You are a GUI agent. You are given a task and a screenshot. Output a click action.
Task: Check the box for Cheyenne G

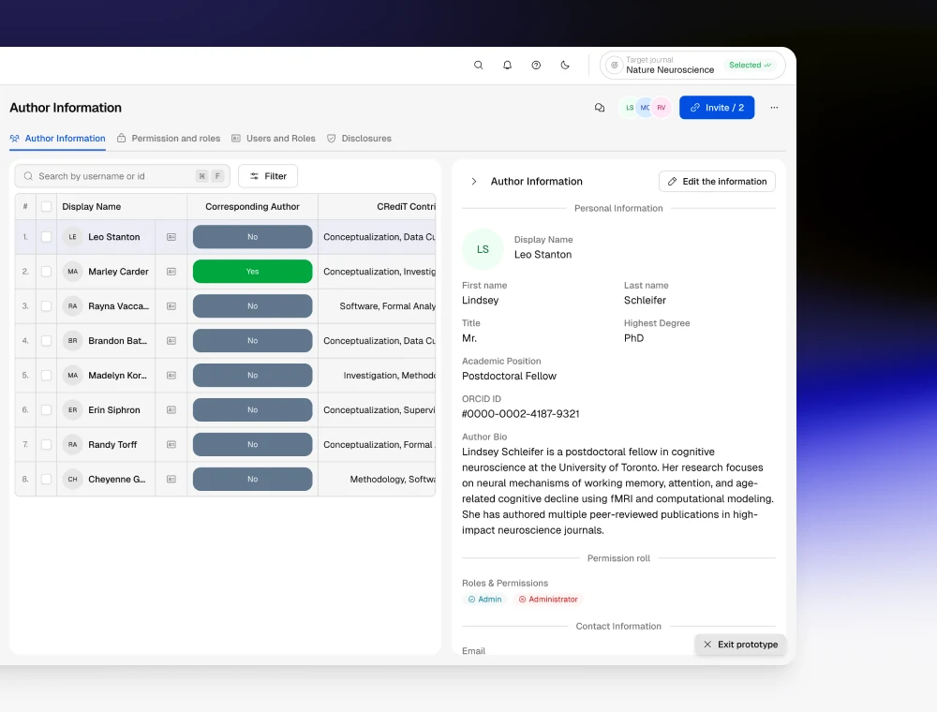[x=46, y=480]
